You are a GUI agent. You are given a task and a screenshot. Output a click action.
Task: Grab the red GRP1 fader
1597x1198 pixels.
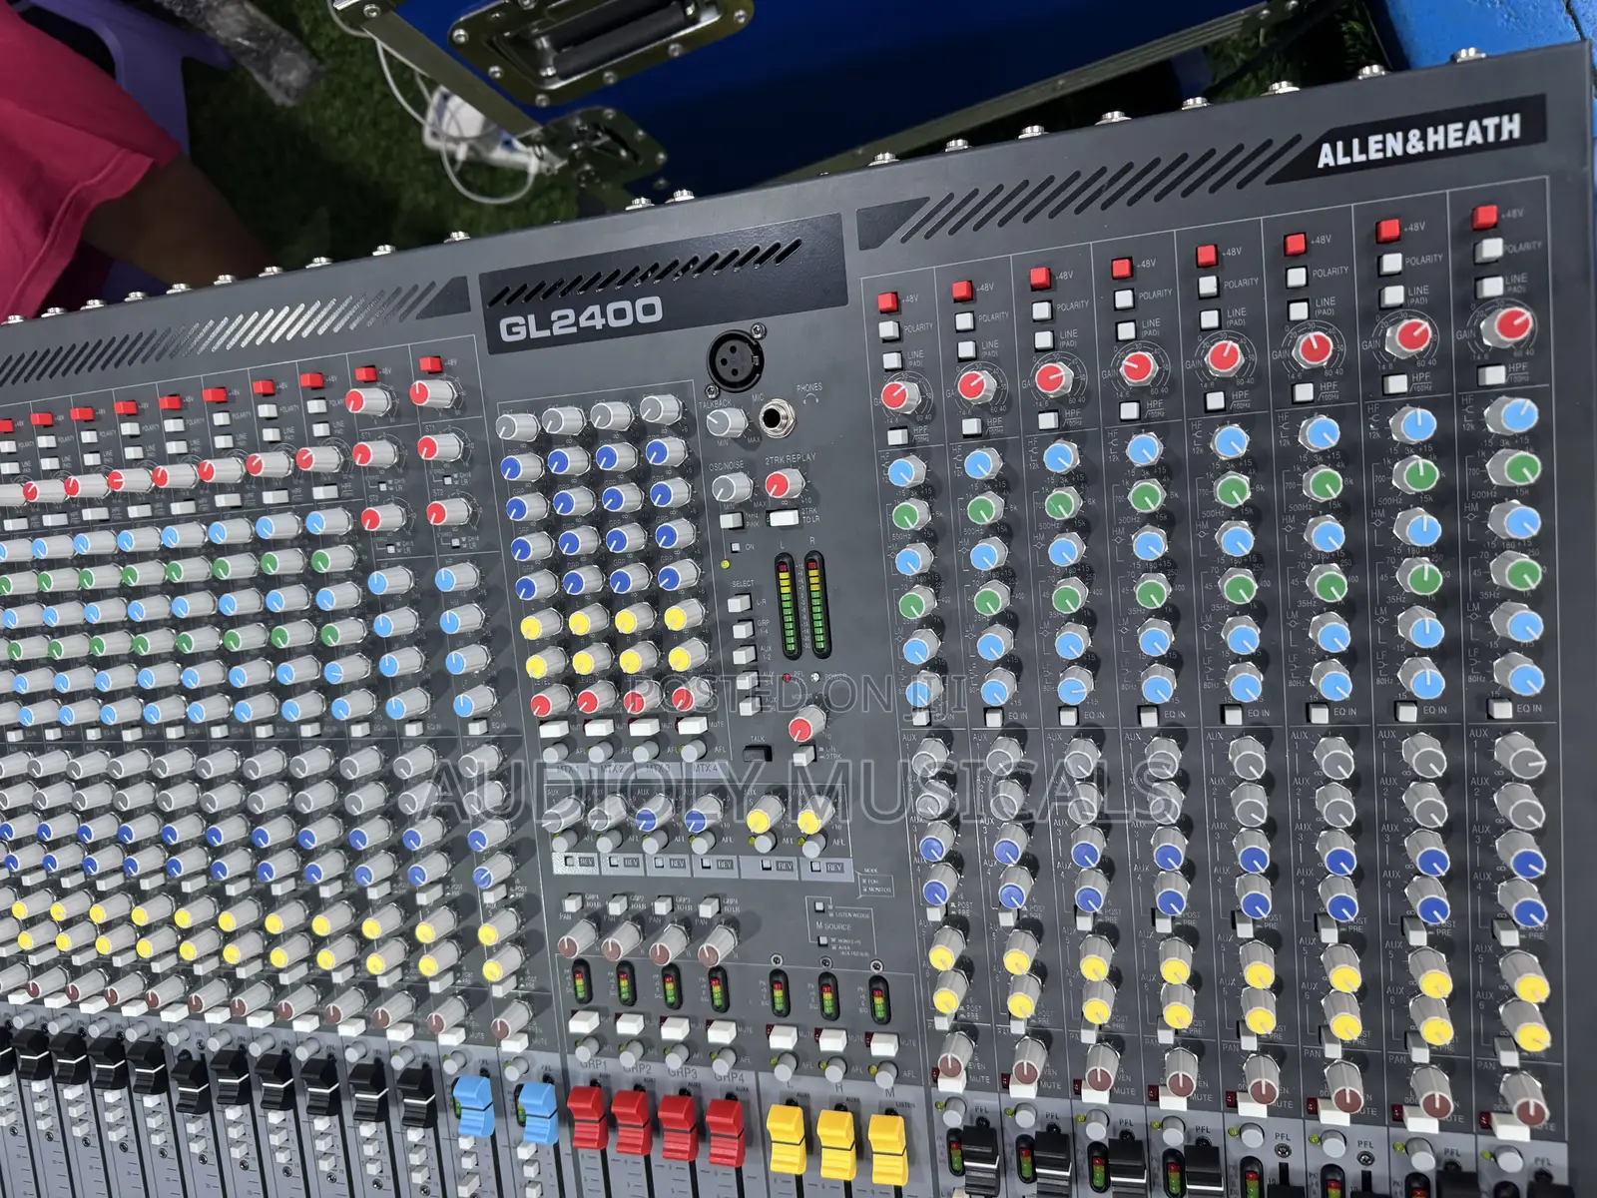click(x=588, y=1116)
